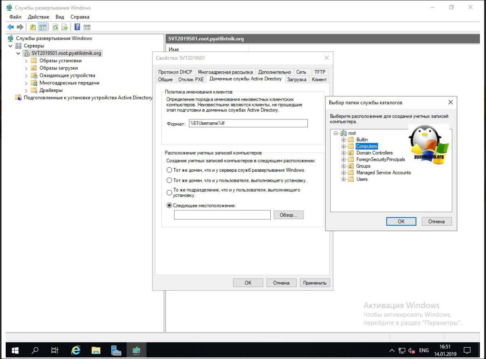
Task: Collapse the SVT2019S01.root.pyatilistnik.org node
Action: 18,53
